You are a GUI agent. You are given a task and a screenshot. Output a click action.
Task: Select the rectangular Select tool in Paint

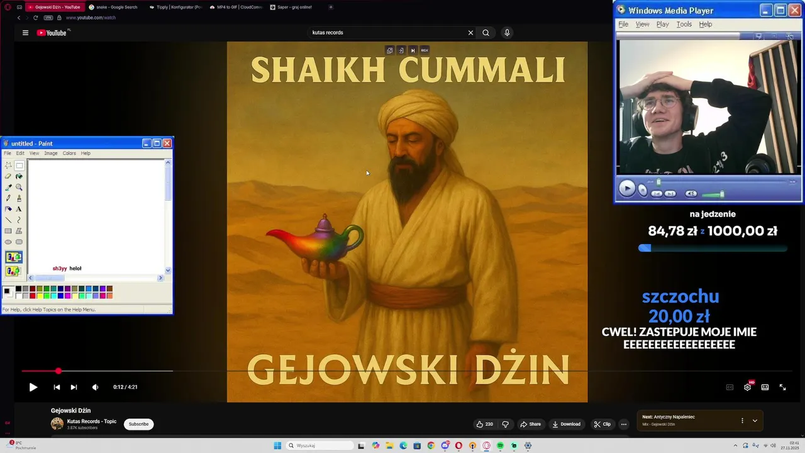tap(19, 165)
